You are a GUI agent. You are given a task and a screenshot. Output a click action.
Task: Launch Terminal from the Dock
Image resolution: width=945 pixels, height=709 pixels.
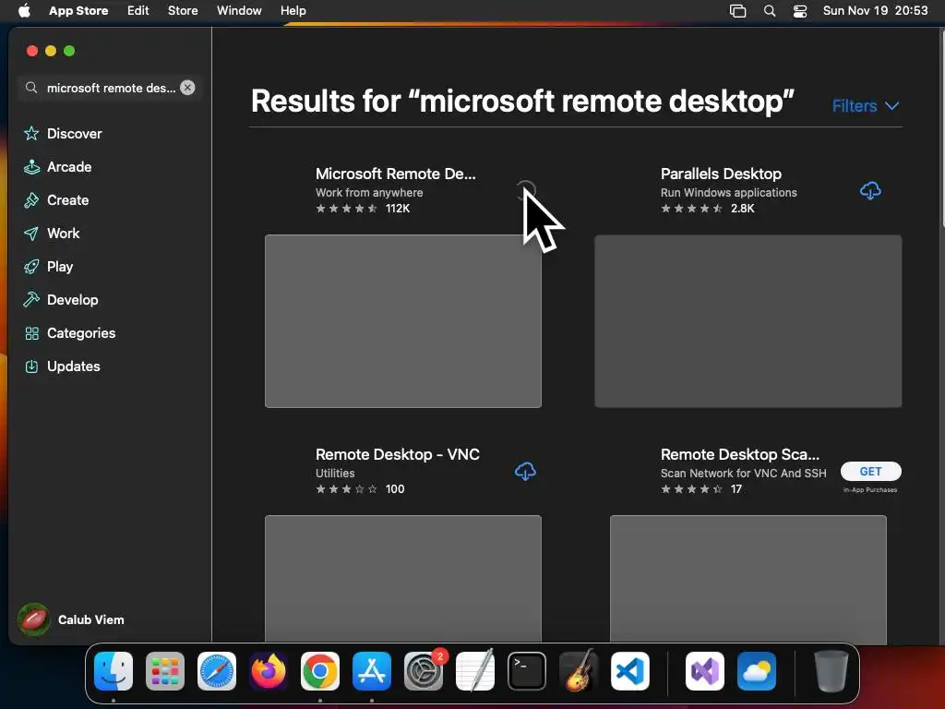click(527, 671)
